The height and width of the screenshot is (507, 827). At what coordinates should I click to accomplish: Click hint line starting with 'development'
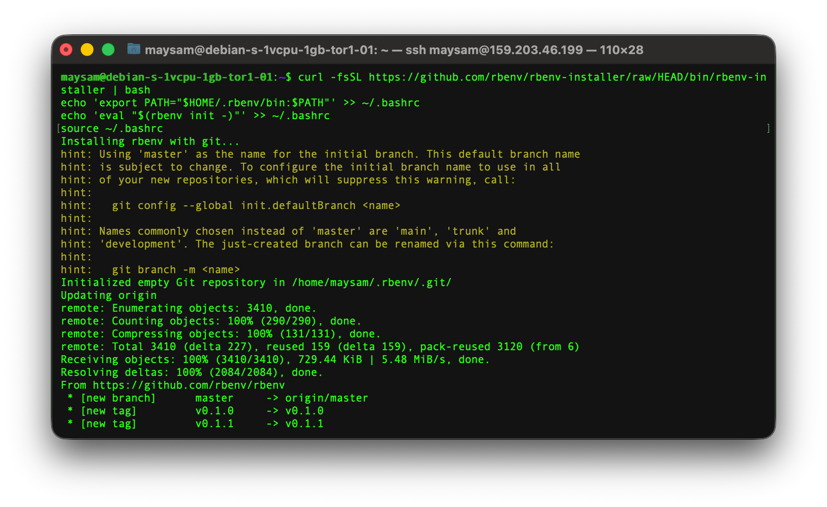click(307, 244)
